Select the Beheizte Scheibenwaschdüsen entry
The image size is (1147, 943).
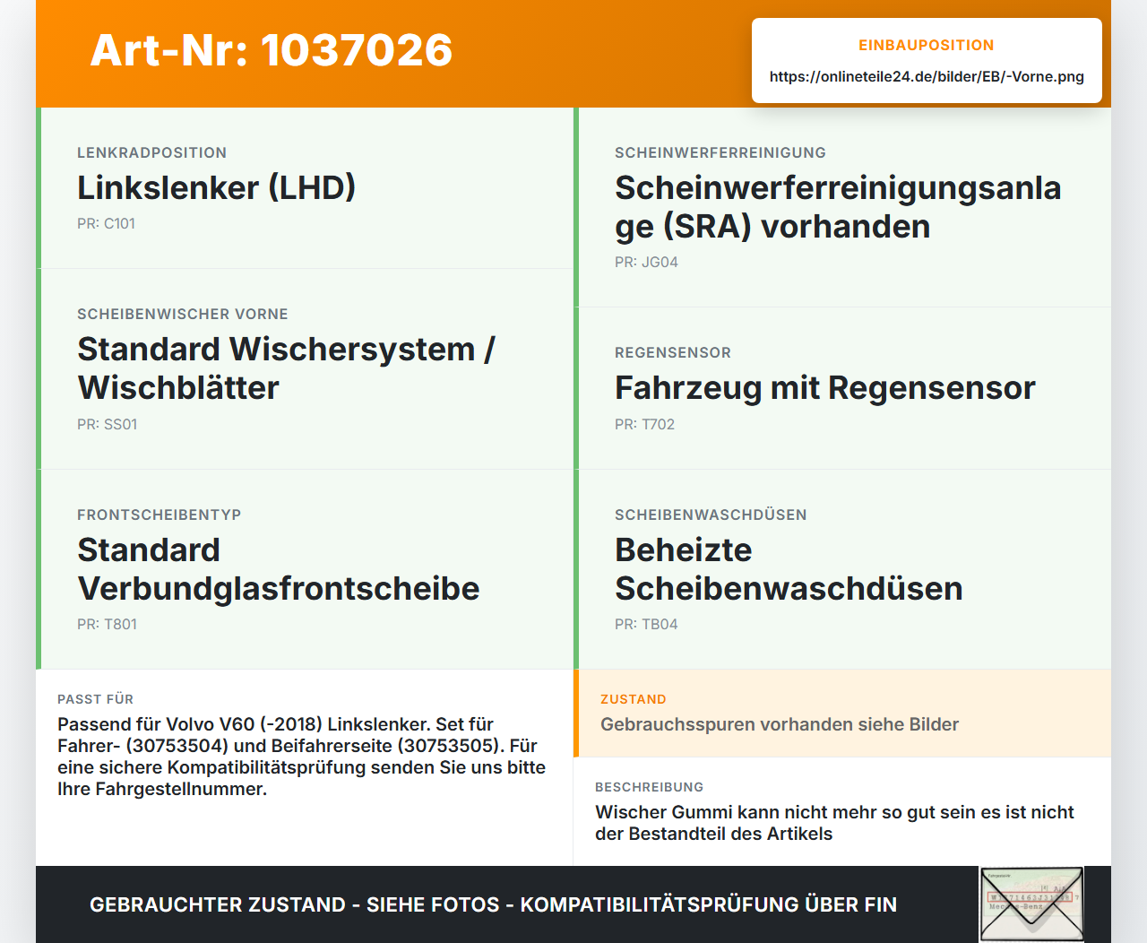[x=842, y=569]
